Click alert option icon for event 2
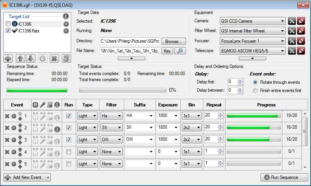311x186 pixels. (x=57, y=129)
